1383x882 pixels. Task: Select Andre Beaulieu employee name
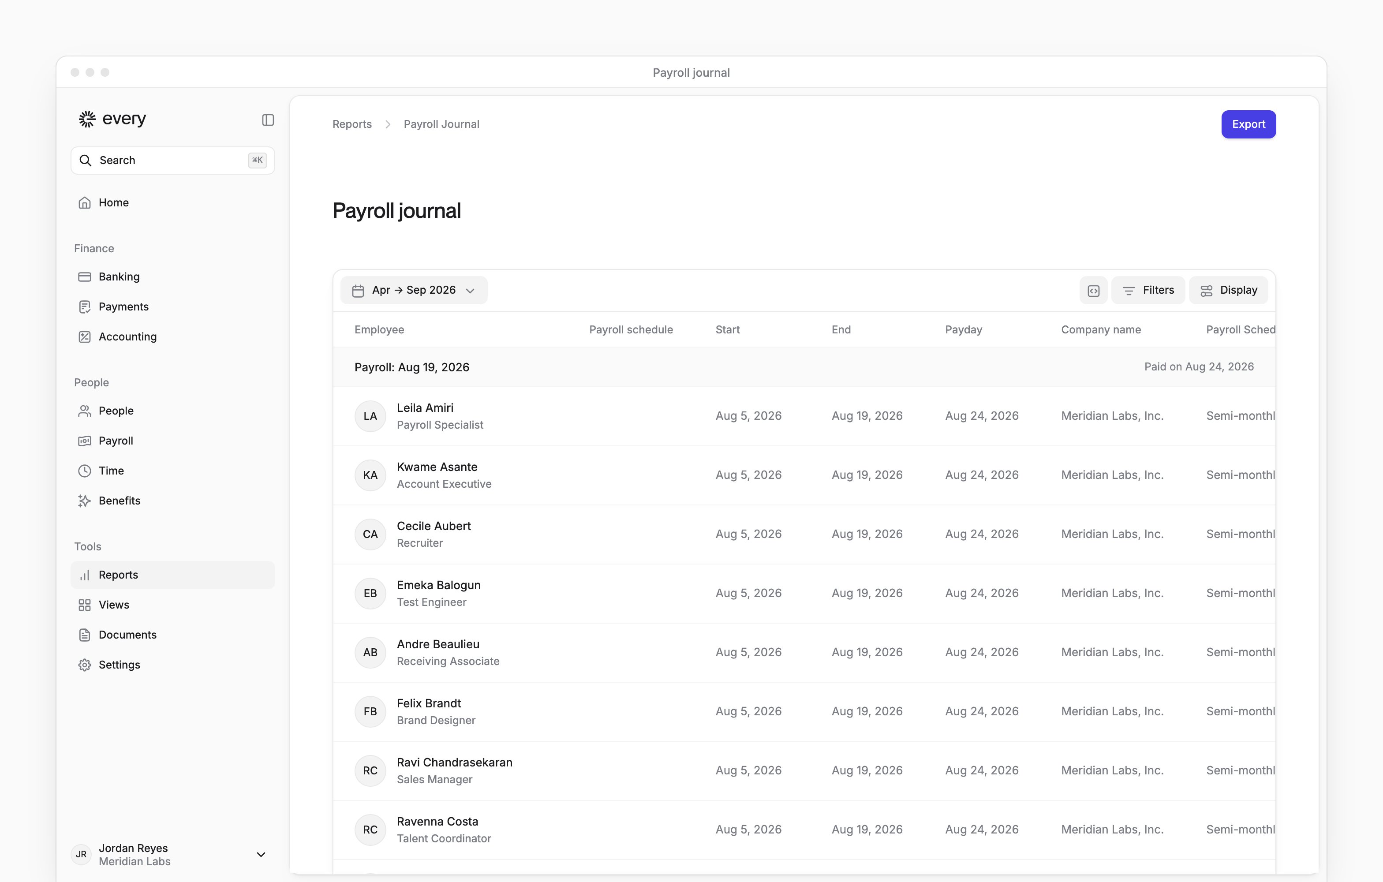pos(438,644)
